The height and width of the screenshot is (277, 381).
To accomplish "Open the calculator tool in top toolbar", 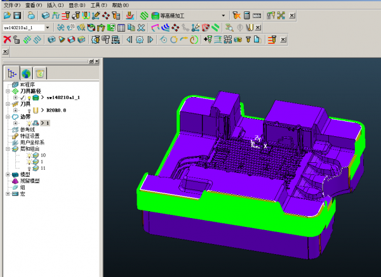I will [x=246, y=15].
